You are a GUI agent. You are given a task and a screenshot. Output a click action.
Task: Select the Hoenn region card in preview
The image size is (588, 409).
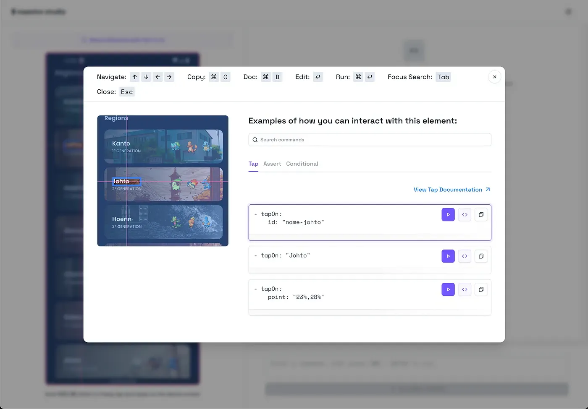163,222
